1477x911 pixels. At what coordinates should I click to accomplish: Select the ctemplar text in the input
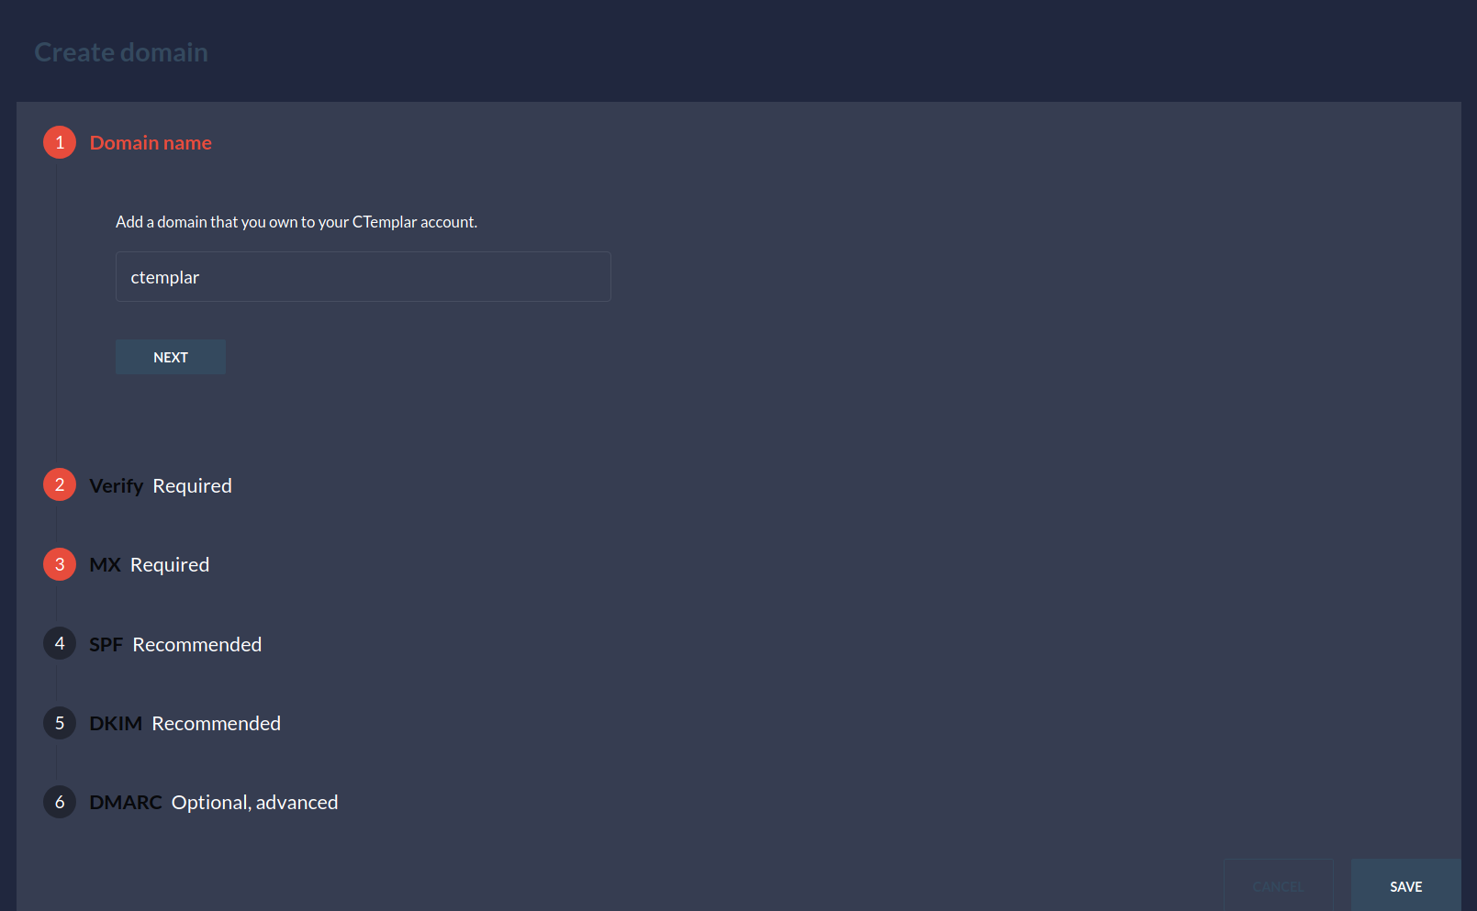[164, 276]
